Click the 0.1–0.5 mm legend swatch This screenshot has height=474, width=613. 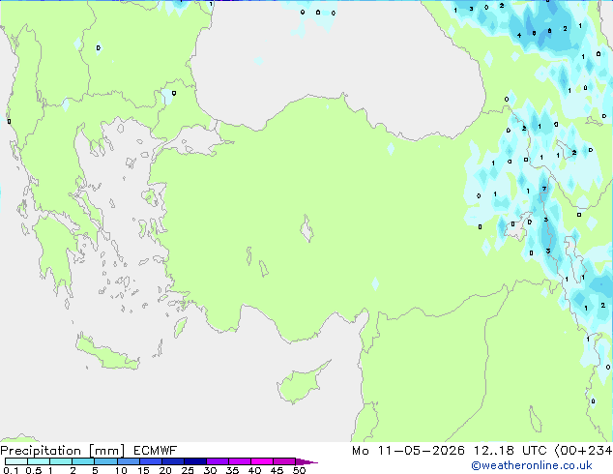click(16, 461)
